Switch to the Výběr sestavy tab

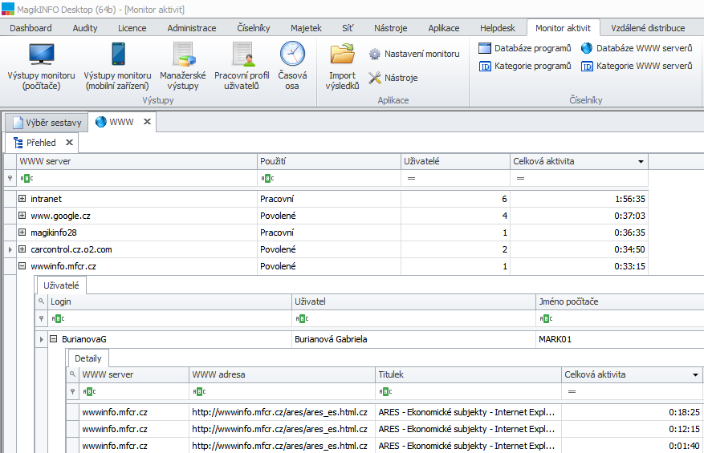coord(46,123)
